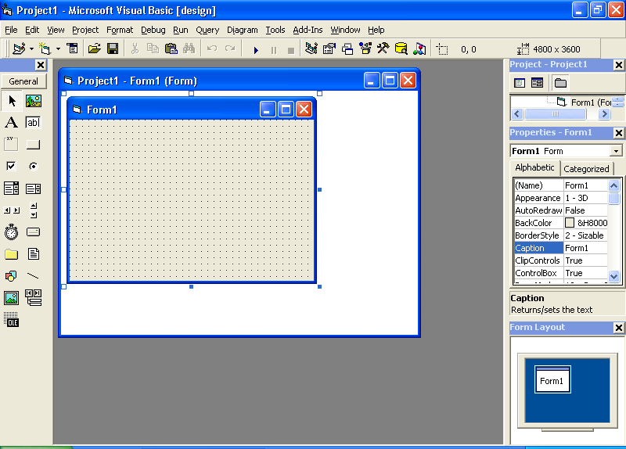Select the Data control tool
The width and height of the screenshot is (626, 449).
(34, 298)
